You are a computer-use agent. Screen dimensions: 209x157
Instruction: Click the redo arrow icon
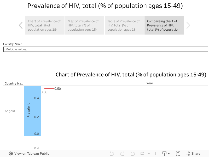122,154
